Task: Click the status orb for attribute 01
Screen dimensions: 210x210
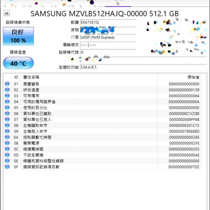Action: 7,84
